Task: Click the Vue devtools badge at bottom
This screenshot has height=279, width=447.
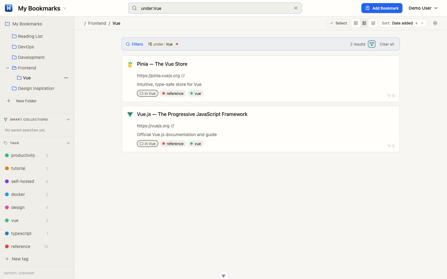Action: 223,276
